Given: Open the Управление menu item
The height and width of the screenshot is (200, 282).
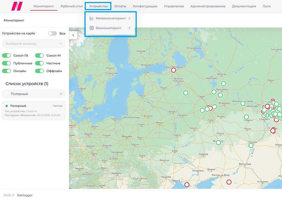Looking at the screenshot, I should pos(174,6).
